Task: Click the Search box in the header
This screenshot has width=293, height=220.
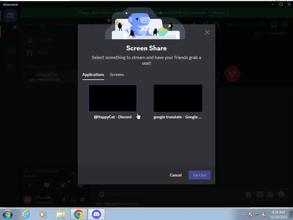Action: 245,25
